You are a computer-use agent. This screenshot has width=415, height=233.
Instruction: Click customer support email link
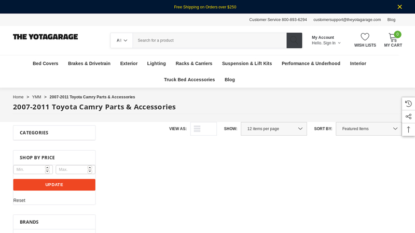[347, 20]
